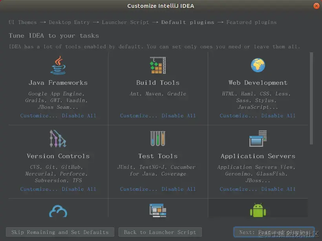The width and height of the screenshot is (322, 241).
Task: Disable all Web Development plugins
Action: tap(278, 116)
